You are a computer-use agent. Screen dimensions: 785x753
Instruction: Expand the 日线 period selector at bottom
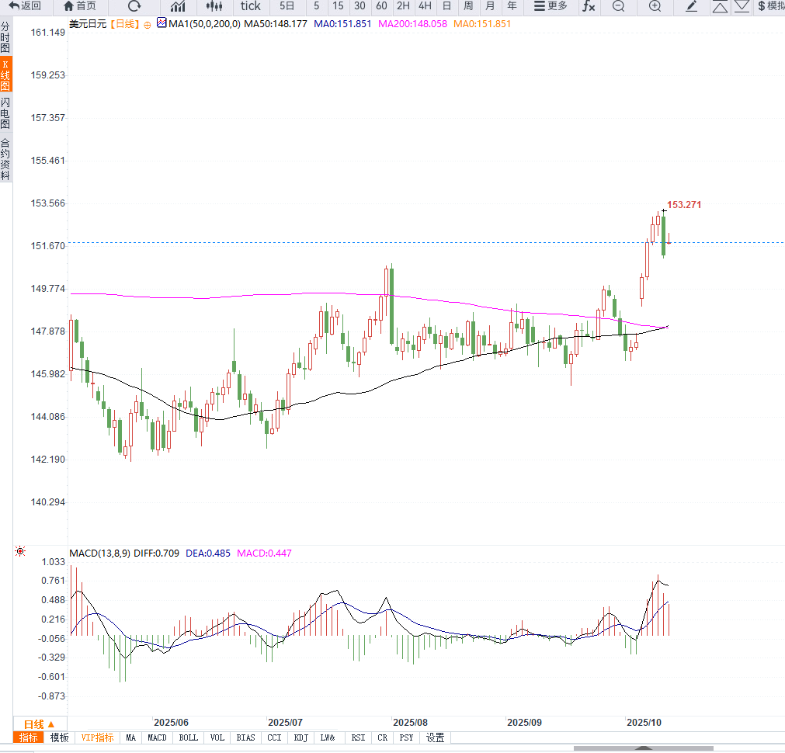pos(39,724)
